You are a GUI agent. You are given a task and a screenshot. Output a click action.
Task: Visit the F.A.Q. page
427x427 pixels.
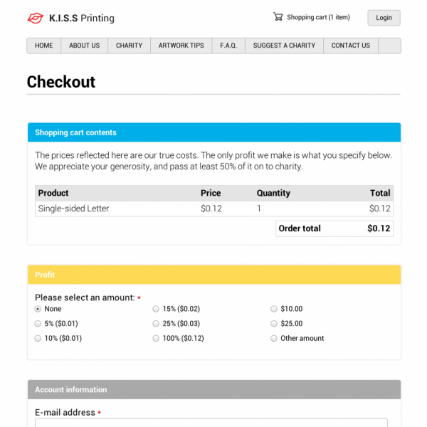tap(228, 46)
